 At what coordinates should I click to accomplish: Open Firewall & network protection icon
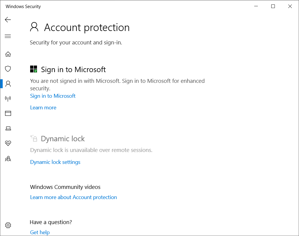click(8, 98)
